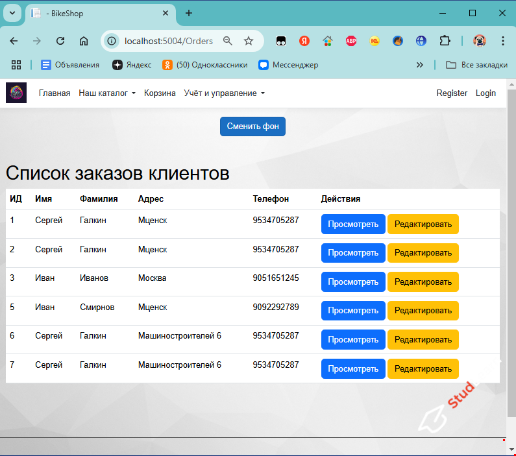Click the Yandex extension icon in toolbar
The image size is (516, 456).
(x=304, y=41)
